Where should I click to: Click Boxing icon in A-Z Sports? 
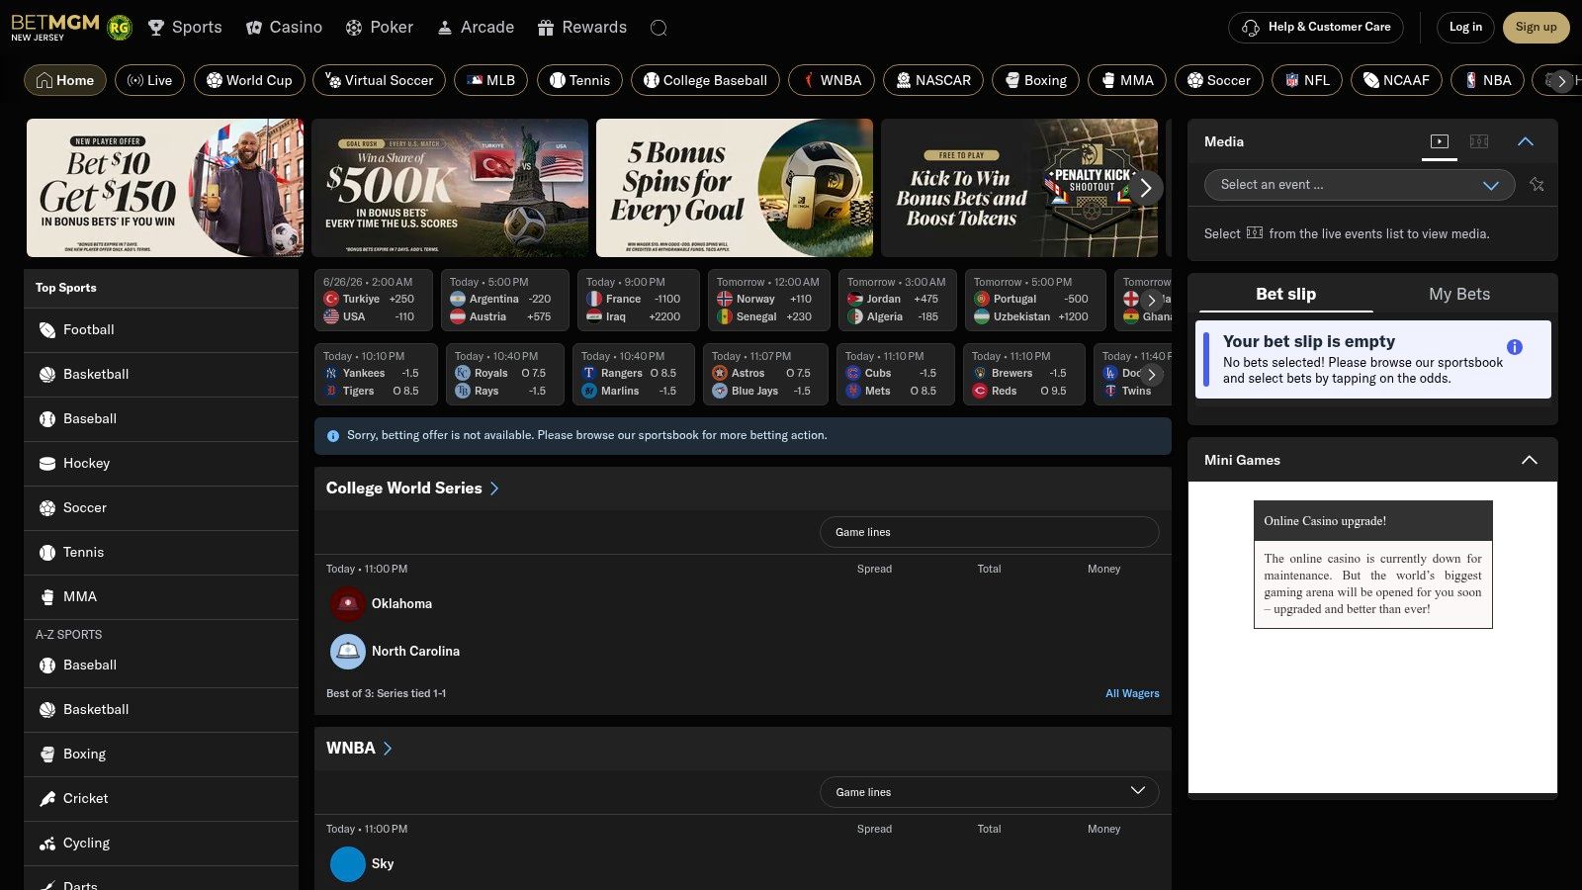coord(46,755)
